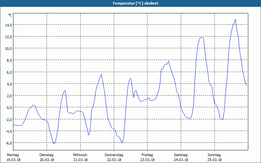Click the -6,0 axis value
This screenshot has width=261, height=163.
click(x=8, y=143)
